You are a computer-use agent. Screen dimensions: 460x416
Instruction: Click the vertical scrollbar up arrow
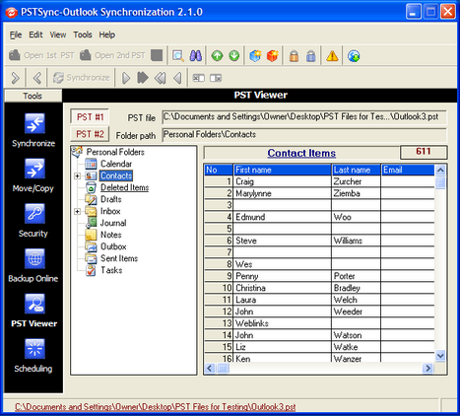[440, 170]
